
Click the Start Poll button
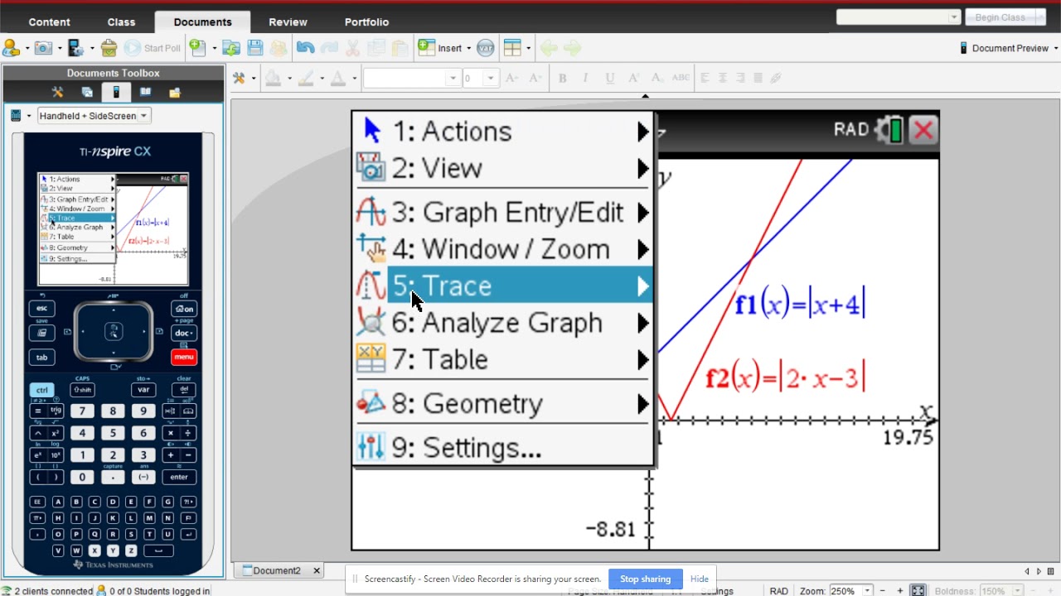pos(153,48)
